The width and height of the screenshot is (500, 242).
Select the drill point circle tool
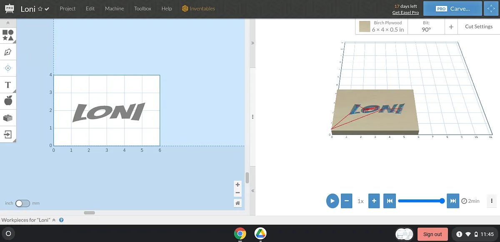pyautogui.click(x=8, y=68)
